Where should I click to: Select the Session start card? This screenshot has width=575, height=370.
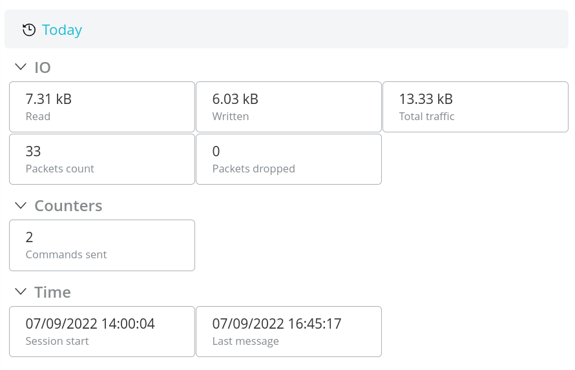point(102,331)
